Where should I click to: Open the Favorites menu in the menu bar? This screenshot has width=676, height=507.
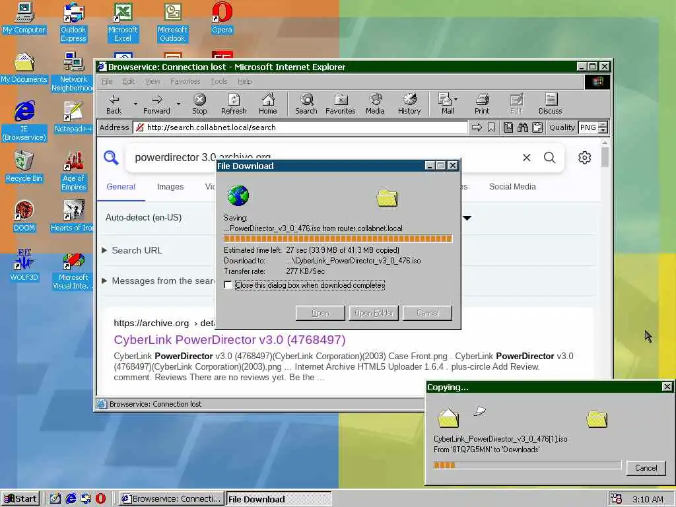186,81
